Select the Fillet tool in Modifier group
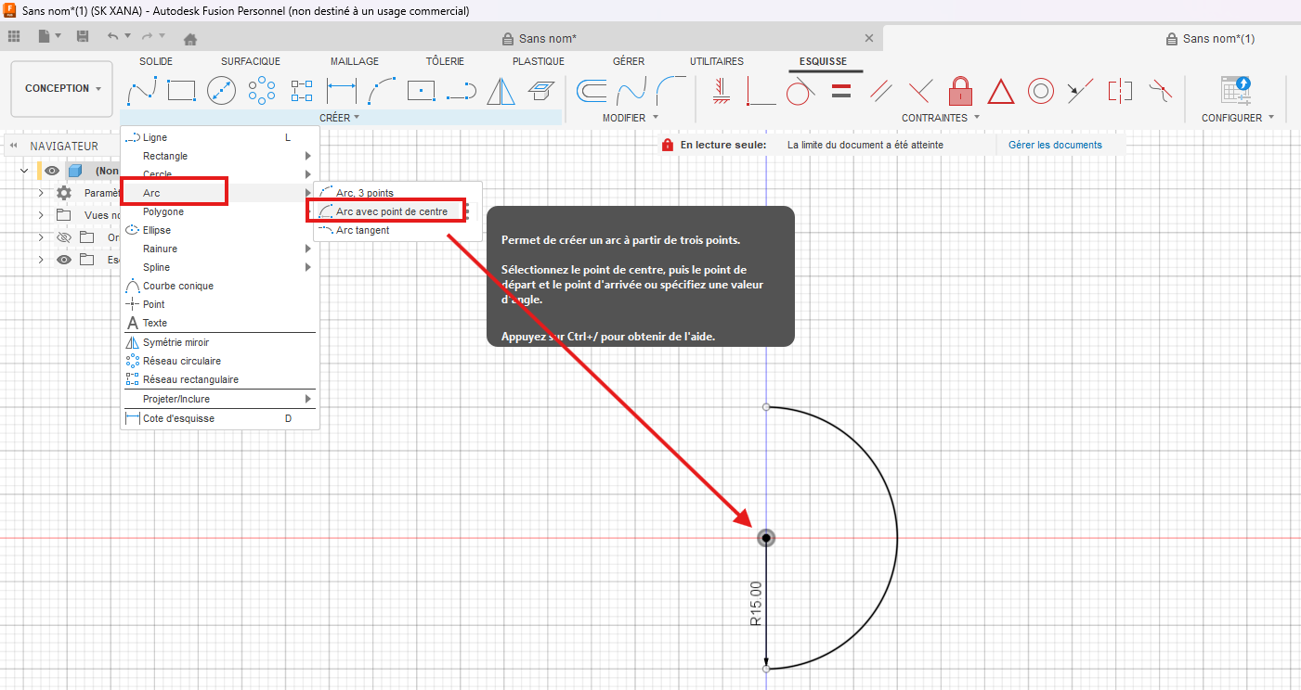This screenshot has height=690, width=1301. 670,91
